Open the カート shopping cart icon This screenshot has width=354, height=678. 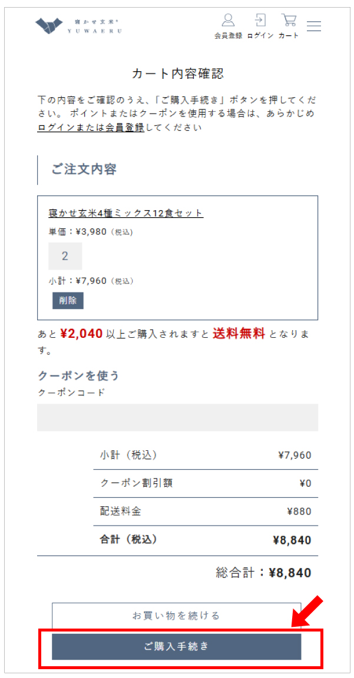coord(288,20)
